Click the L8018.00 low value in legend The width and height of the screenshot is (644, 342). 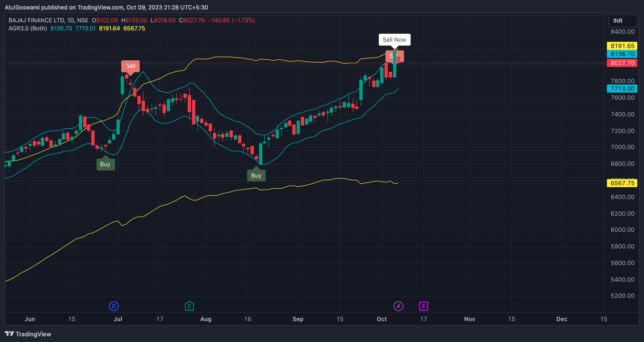click(163, 20)
